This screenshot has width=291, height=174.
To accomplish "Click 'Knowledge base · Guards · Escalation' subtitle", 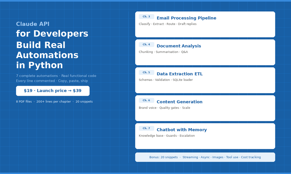I will (167, 135).
